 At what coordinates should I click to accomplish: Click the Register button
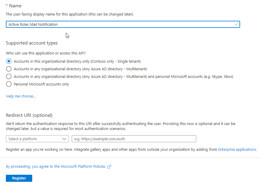(x=19, y=178)
